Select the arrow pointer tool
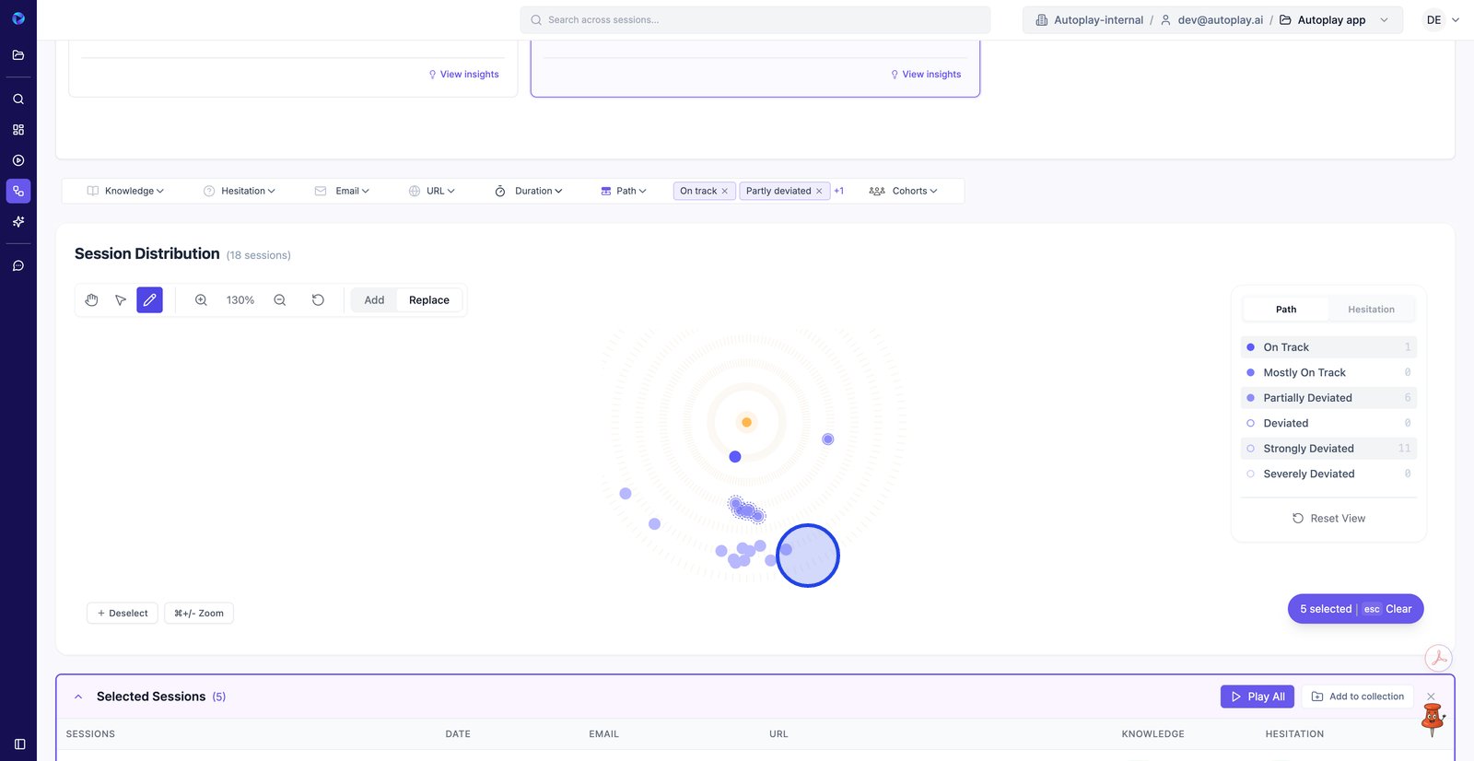Image resolution: width=1474 pixels, height=761 pixels. pyautogui.click(x=121, y=300)
